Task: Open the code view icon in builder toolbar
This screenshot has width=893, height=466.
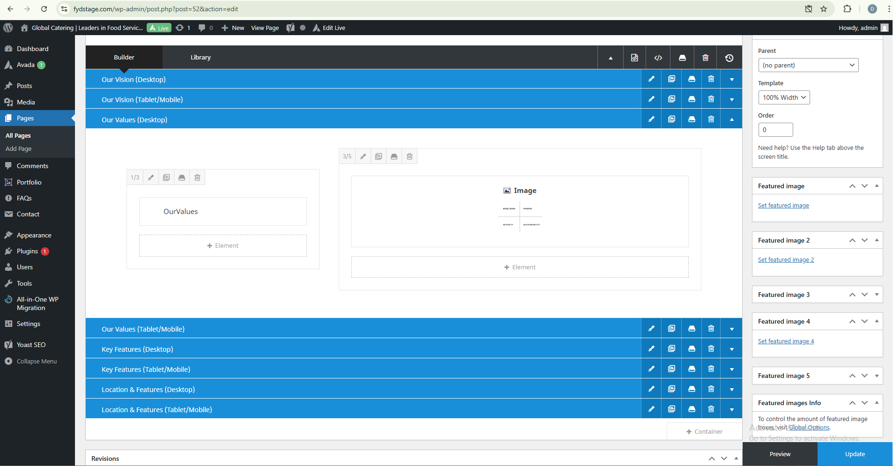Action: [x=658, y=58]
